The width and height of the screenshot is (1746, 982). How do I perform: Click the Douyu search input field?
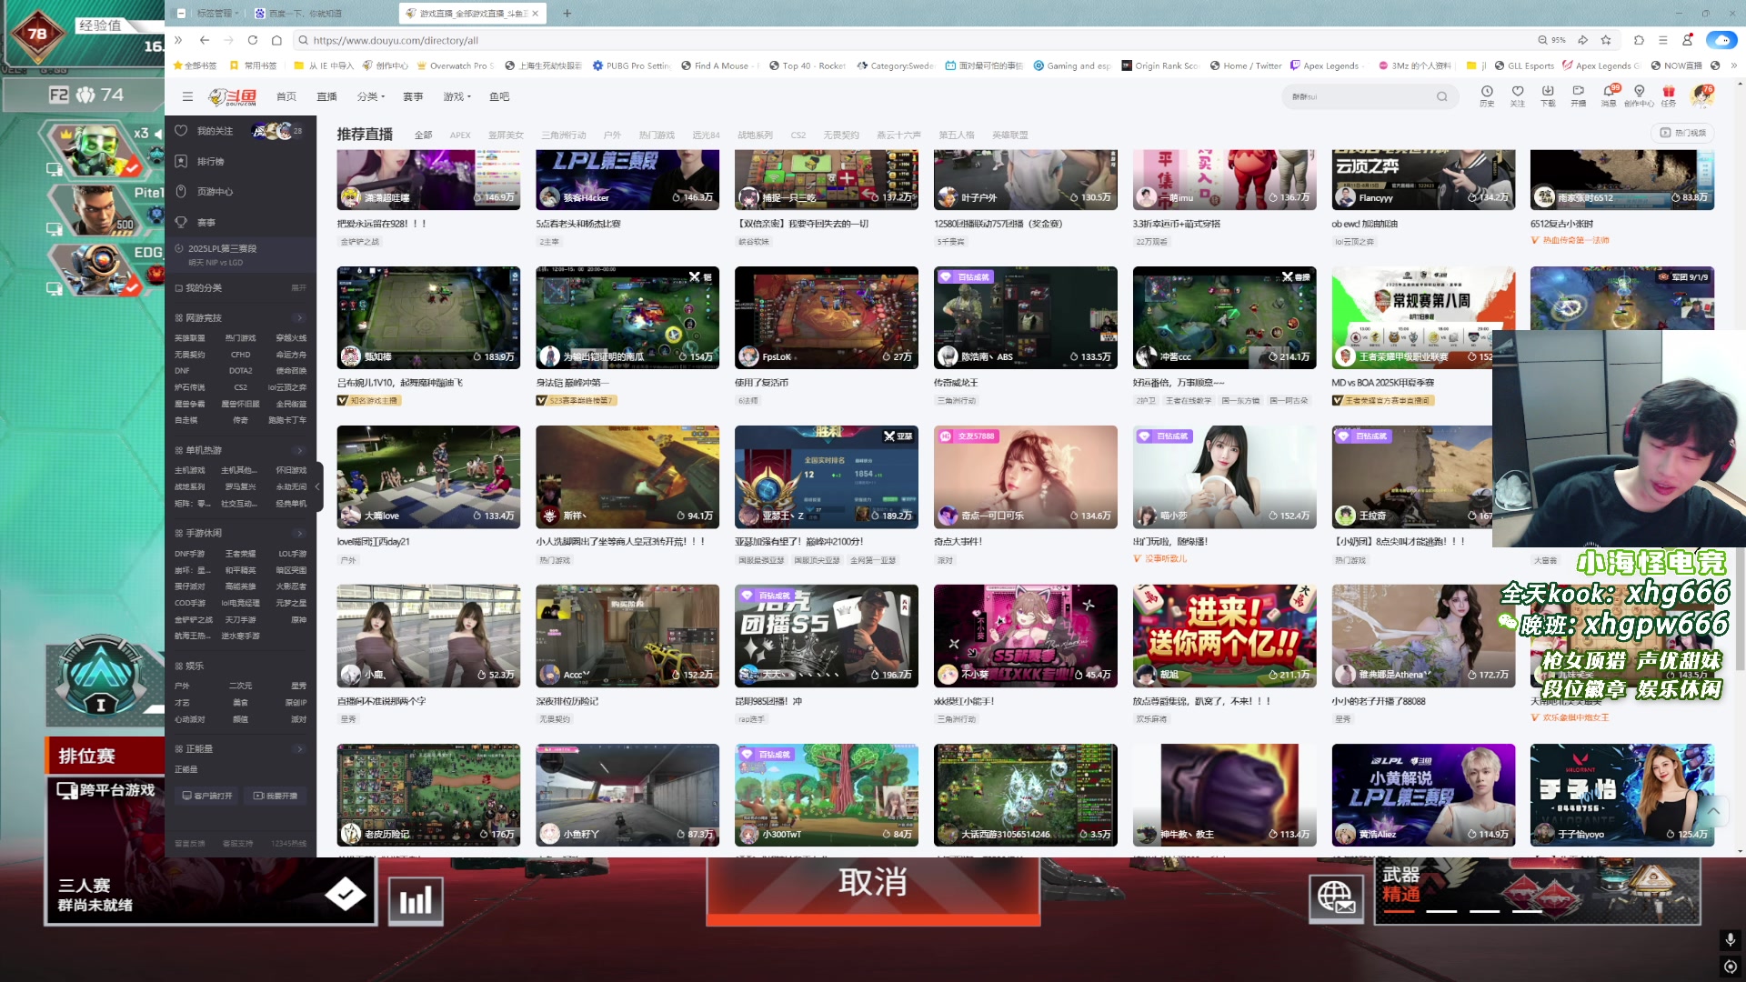click(1355, 96)
